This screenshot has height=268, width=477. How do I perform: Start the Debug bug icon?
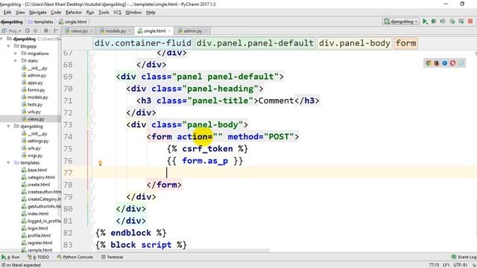[434, 22]
